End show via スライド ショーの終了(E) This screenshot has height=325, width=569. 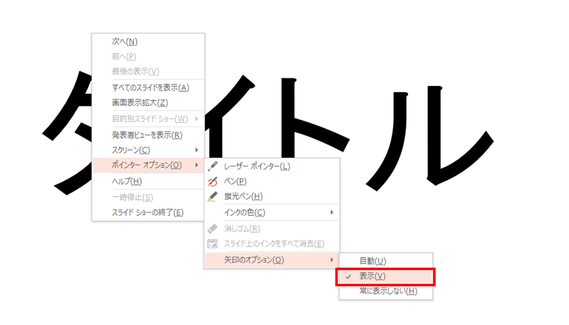[148, 213]
